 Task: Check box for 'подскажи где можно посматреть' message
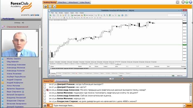click(45, 93)
